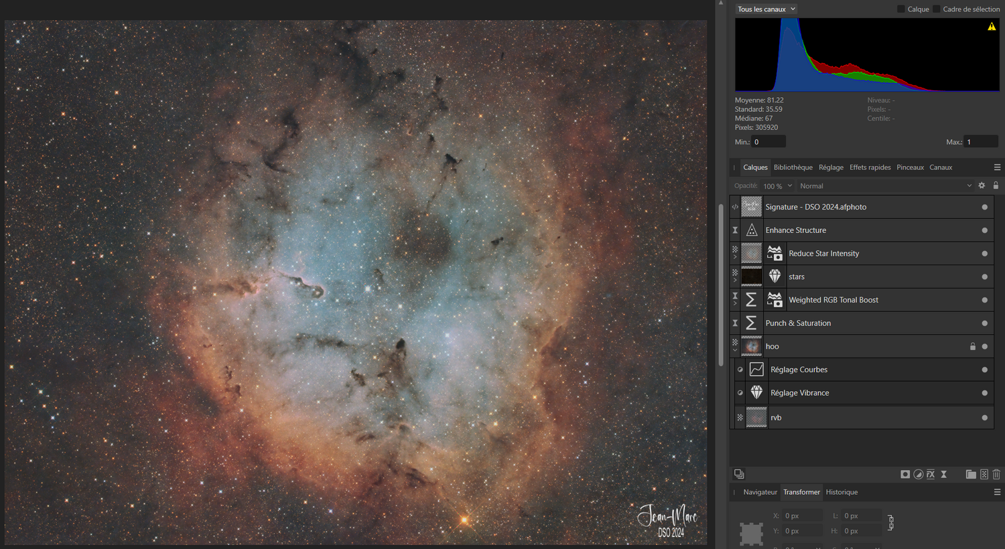Click the embedded document icon beside Signature layer

pyautogui.click(x=735, y=207)
